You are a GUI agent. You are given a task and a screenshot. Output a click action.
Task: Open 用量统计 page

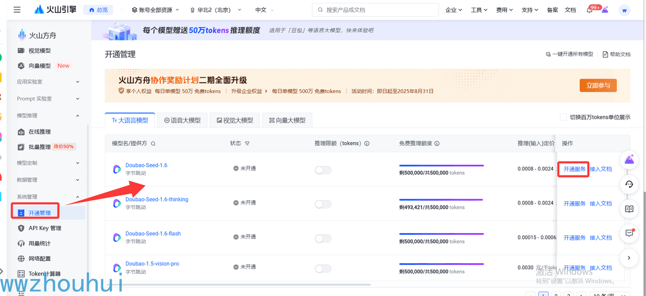point(40,244)
